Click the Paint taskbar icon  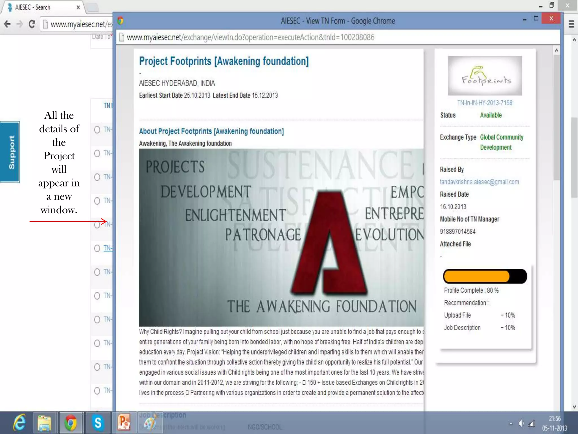[150, 423]
